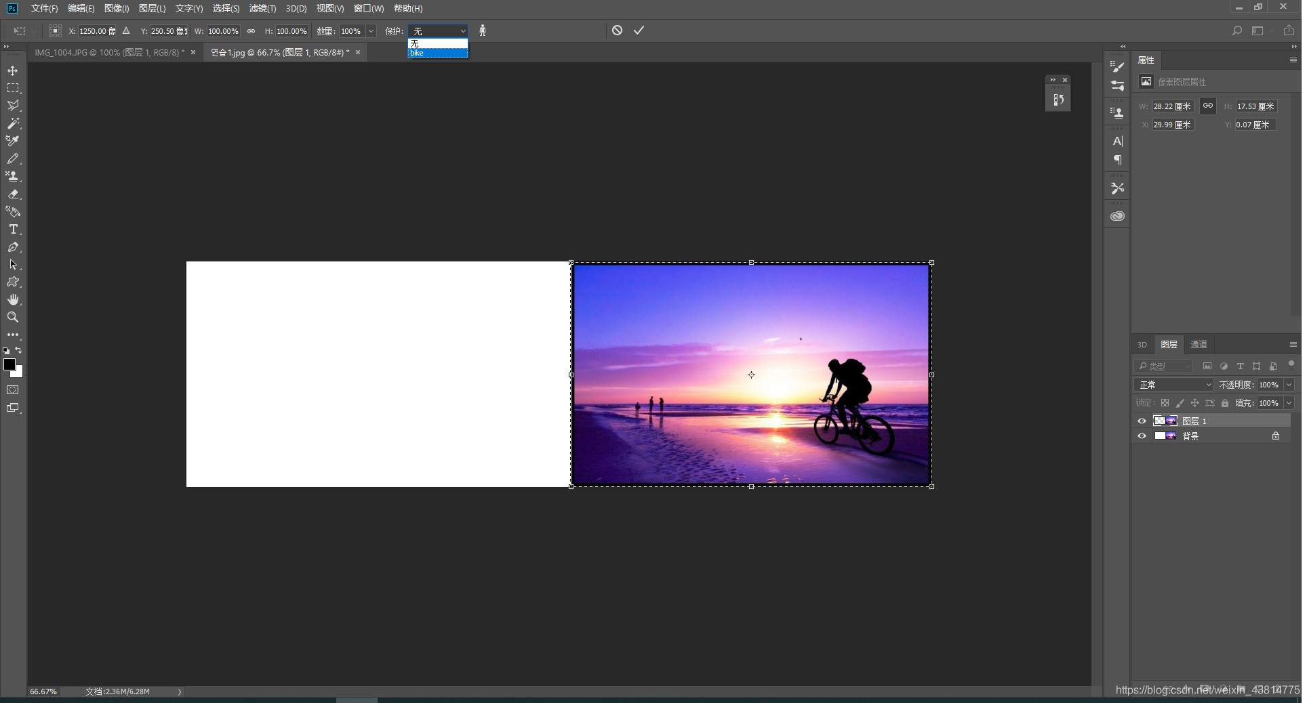Screen dimensions: 1307x703
Task: Expand the 不透明度 opacity dropdown arrow
Action: (1289, 385)
